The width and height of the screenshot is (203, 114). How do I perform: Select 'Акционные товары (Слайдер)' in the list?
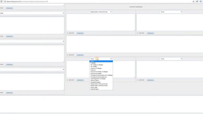click(101, 72)
